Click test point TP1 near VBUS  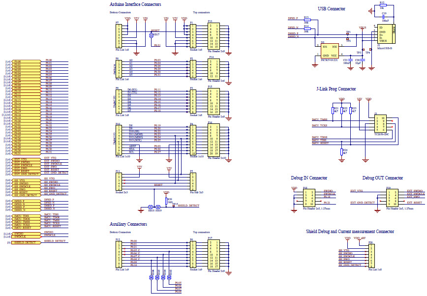click(348, 33)
